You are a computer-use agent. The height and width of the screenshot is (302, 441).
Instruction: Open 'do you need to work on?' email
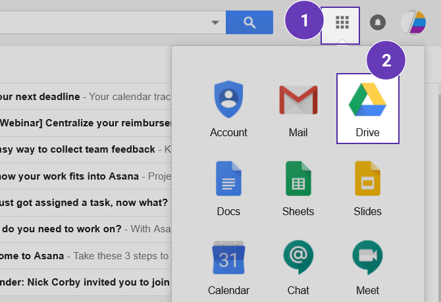[86, 229]
